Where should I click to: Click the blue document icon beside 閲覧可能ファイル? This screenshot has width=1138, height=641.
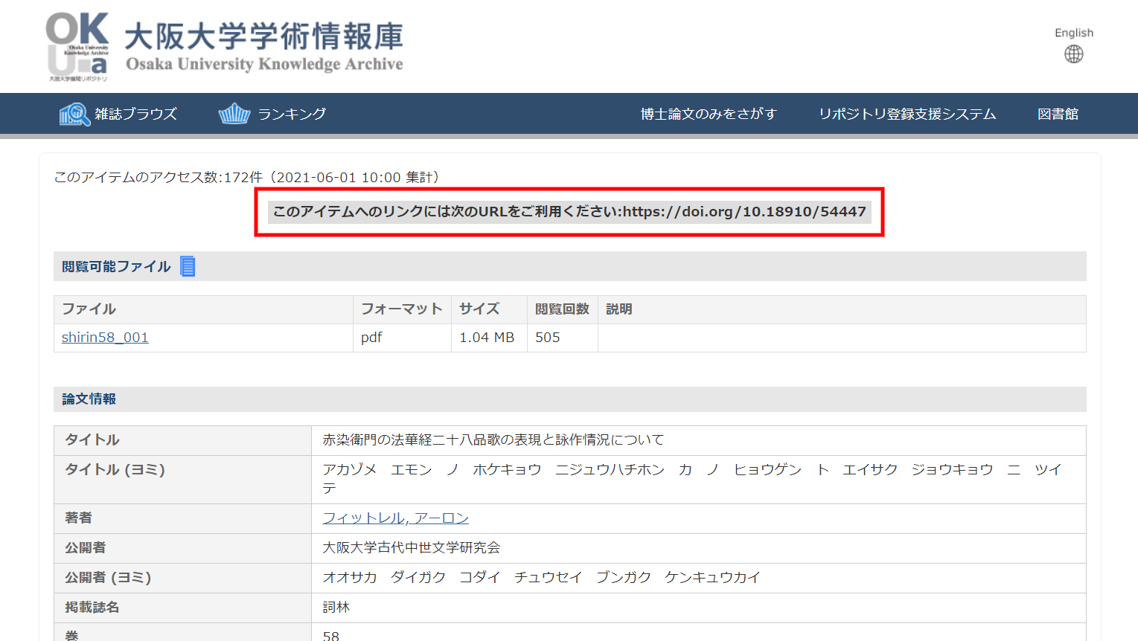[x=188, y=266]
